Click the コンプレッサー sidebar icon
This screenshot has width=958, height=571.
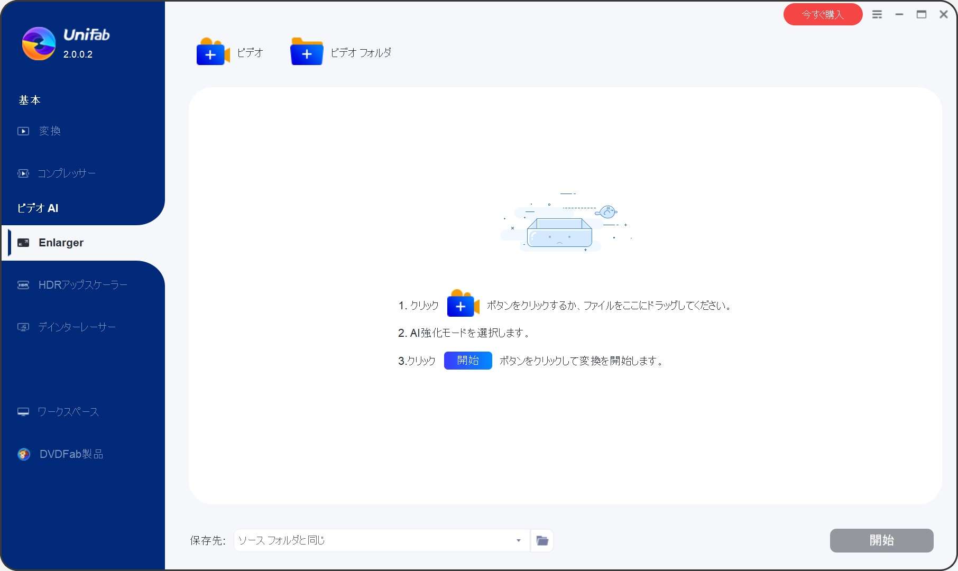pos(23,173)
